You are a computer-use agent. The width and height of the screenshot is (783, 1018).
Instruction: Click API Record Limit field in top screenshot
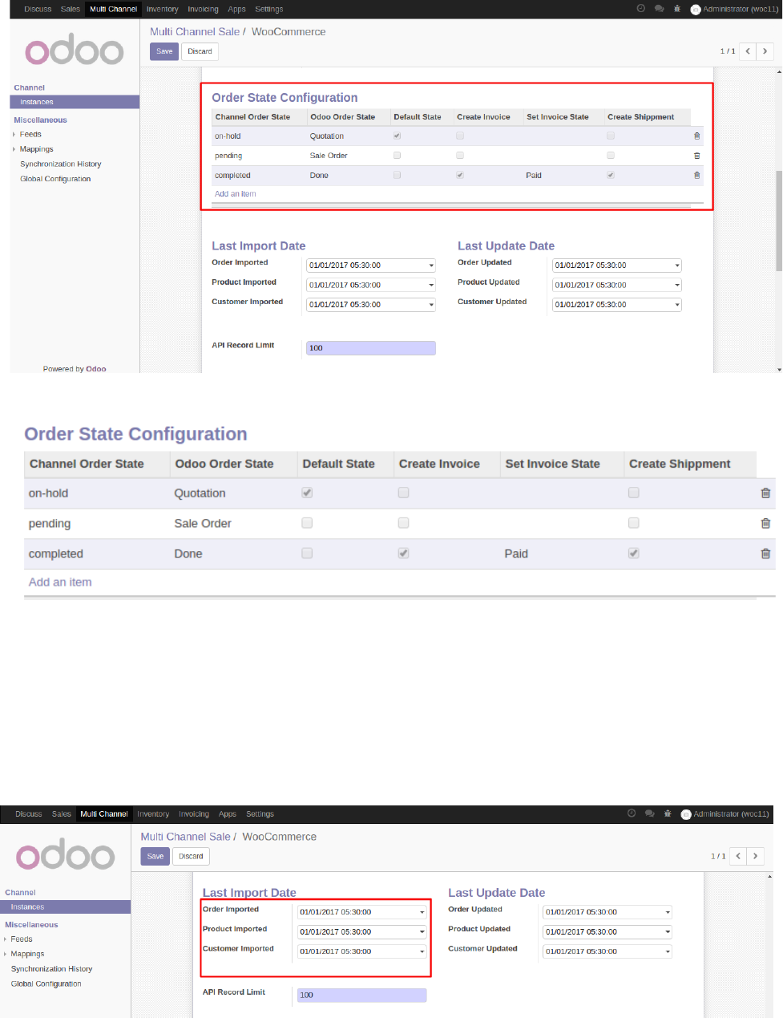tap(371, 348)
